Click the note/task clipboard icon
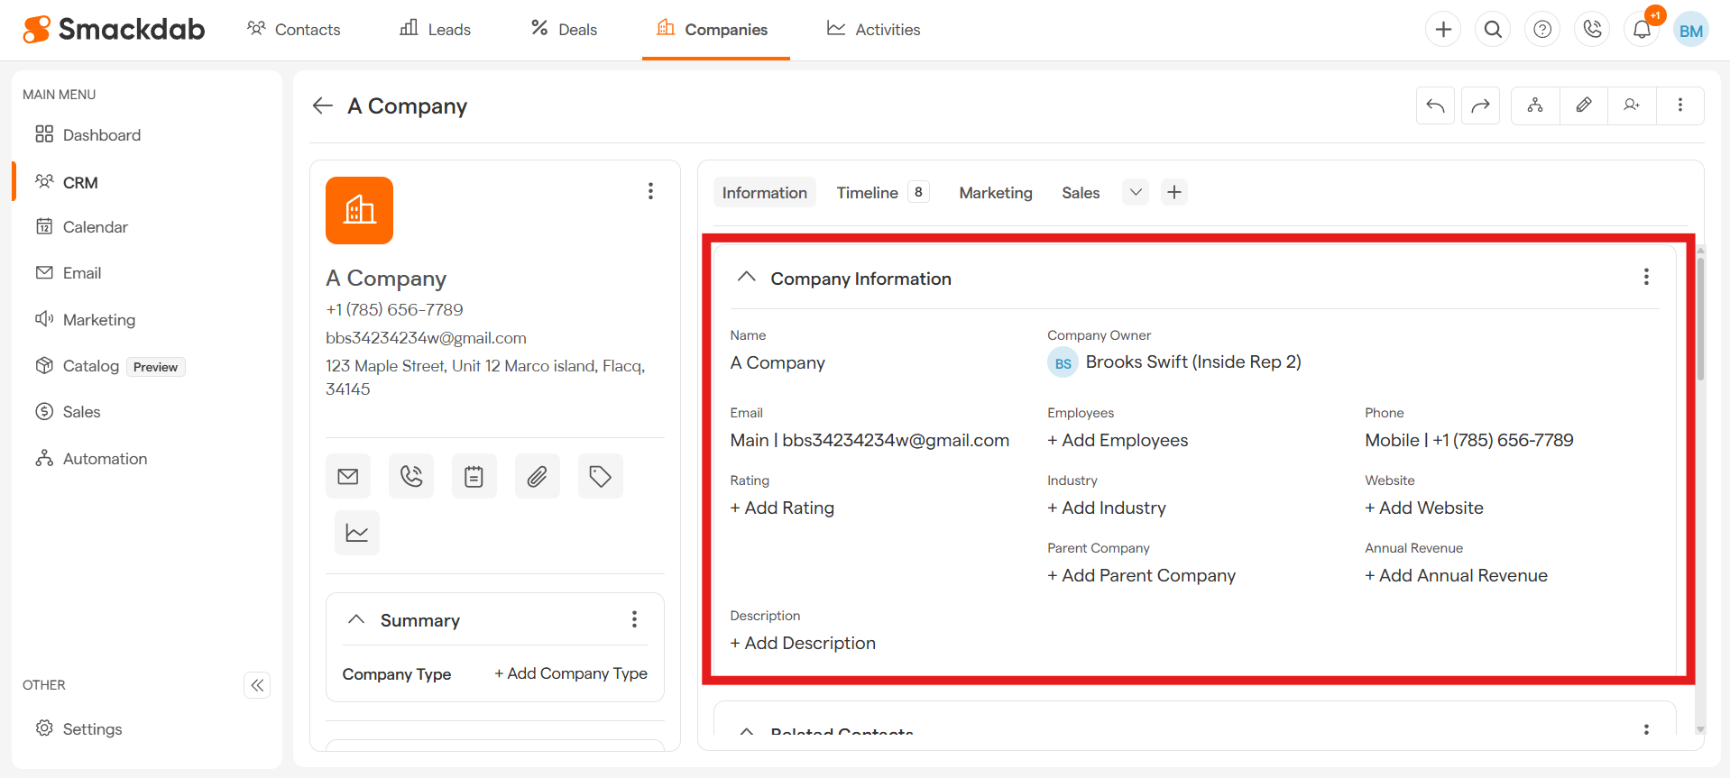Viewport: 1730px width, 778px height. pyautogui.click(x=474, y=476)
